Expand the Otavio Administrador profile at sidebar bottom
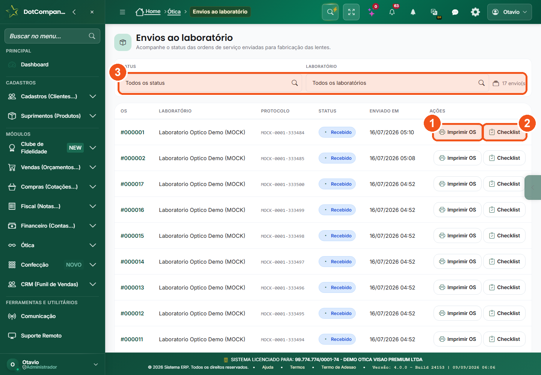Screen dimensions: 541x375 [52, 364]
